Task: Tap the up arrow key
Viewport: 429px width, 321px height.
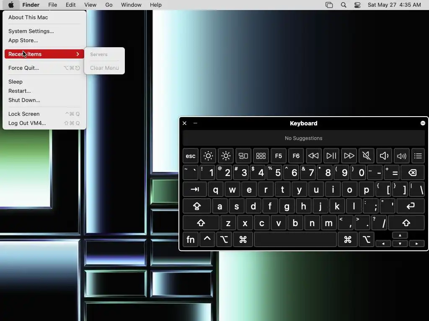Action: click(400, 235)
